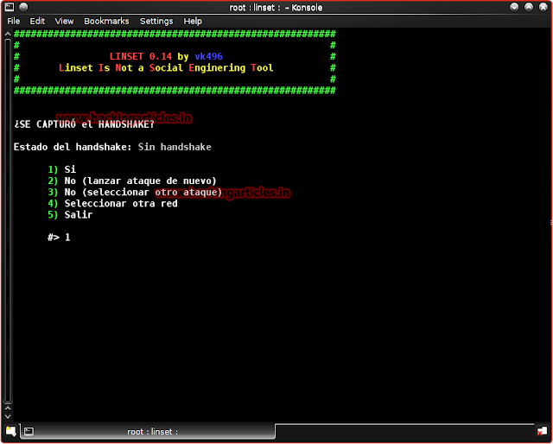Open the File menu
The width and height of the screenshot is (553, 444).
coord(14,21)
